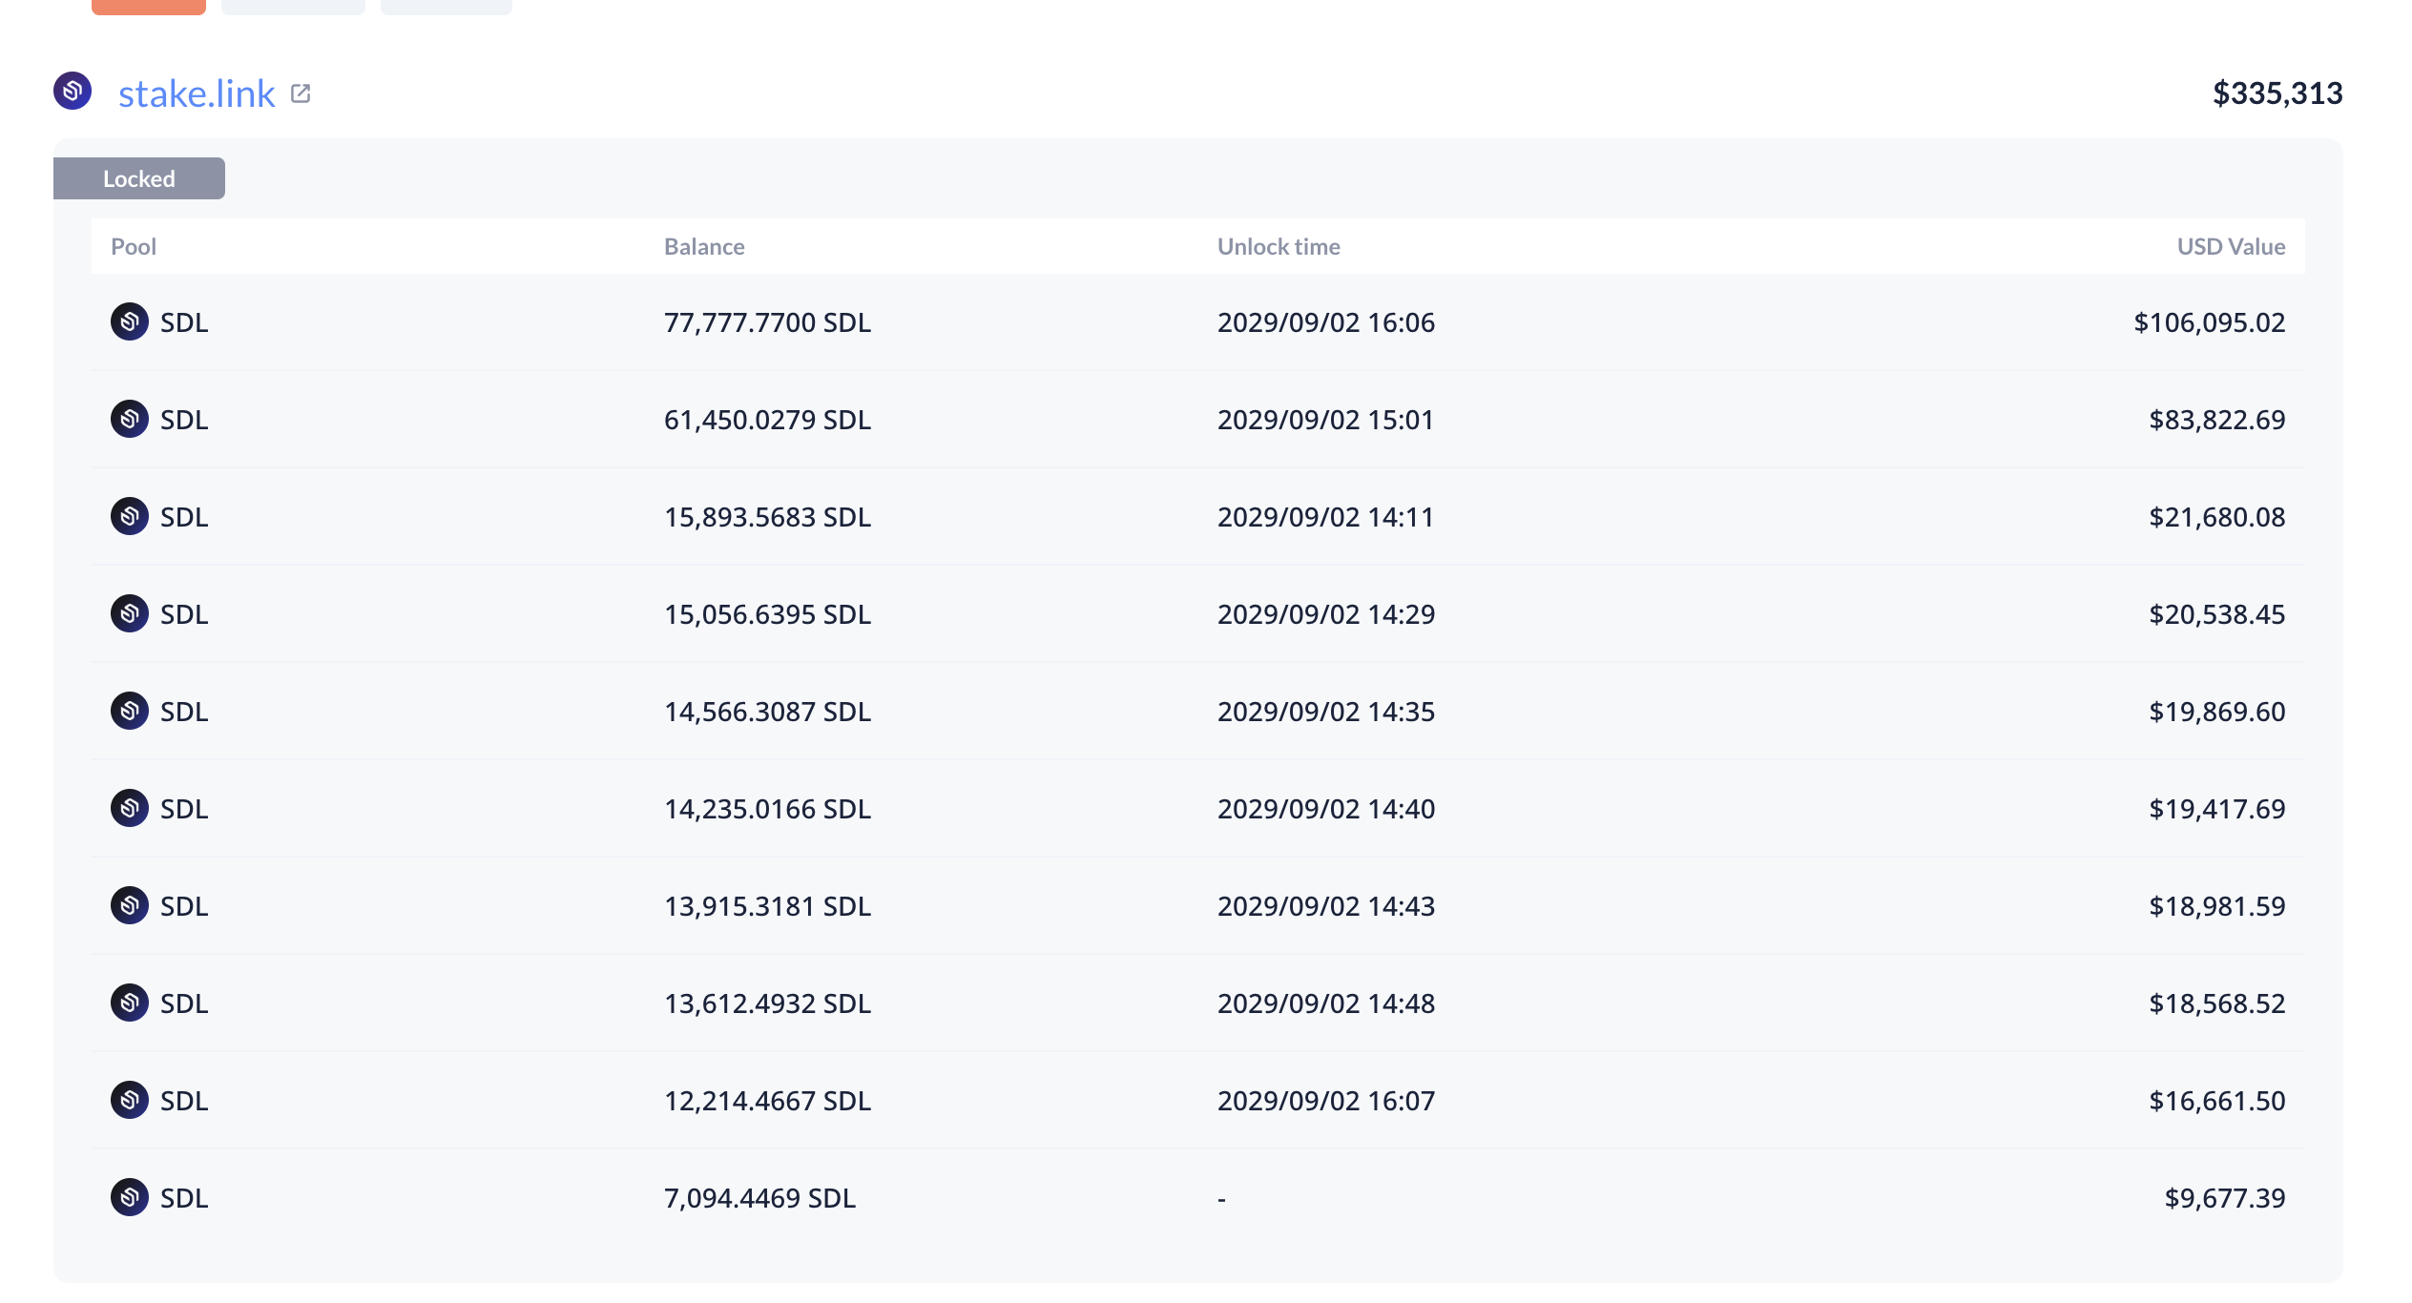Open the external link icon beside stake.link
Screen dimensions: 2412x1303
click(301, 93)
